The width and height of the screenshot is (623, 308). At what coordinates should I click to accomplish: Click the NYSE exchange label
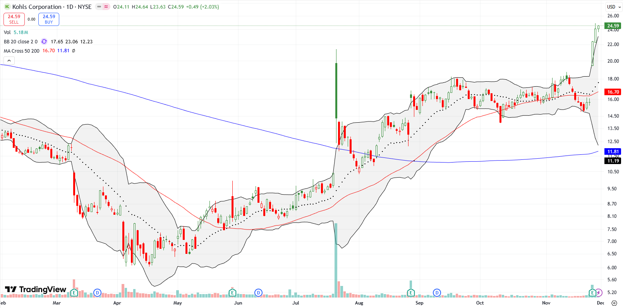point(85,7)
